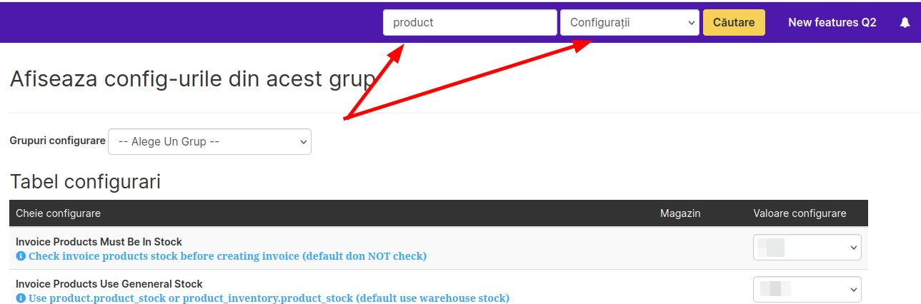Open the Configurații search scope dropdown

[629, 22]
